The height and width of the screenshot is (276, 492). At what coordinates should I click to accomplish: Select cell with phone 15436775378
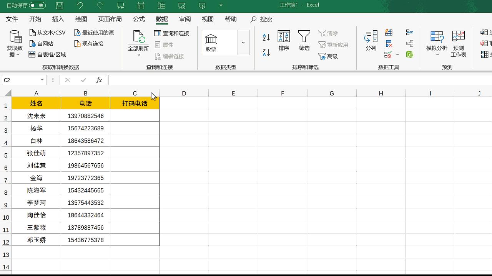(x=85, y=240)
